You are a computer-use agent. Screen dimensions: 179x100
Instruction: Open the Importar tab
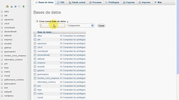pos(144,2)
